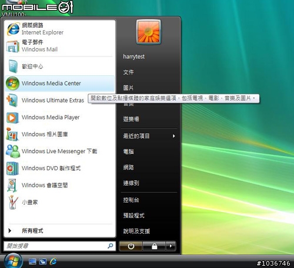Open 電腦 in the right pane

coord(129,151)
